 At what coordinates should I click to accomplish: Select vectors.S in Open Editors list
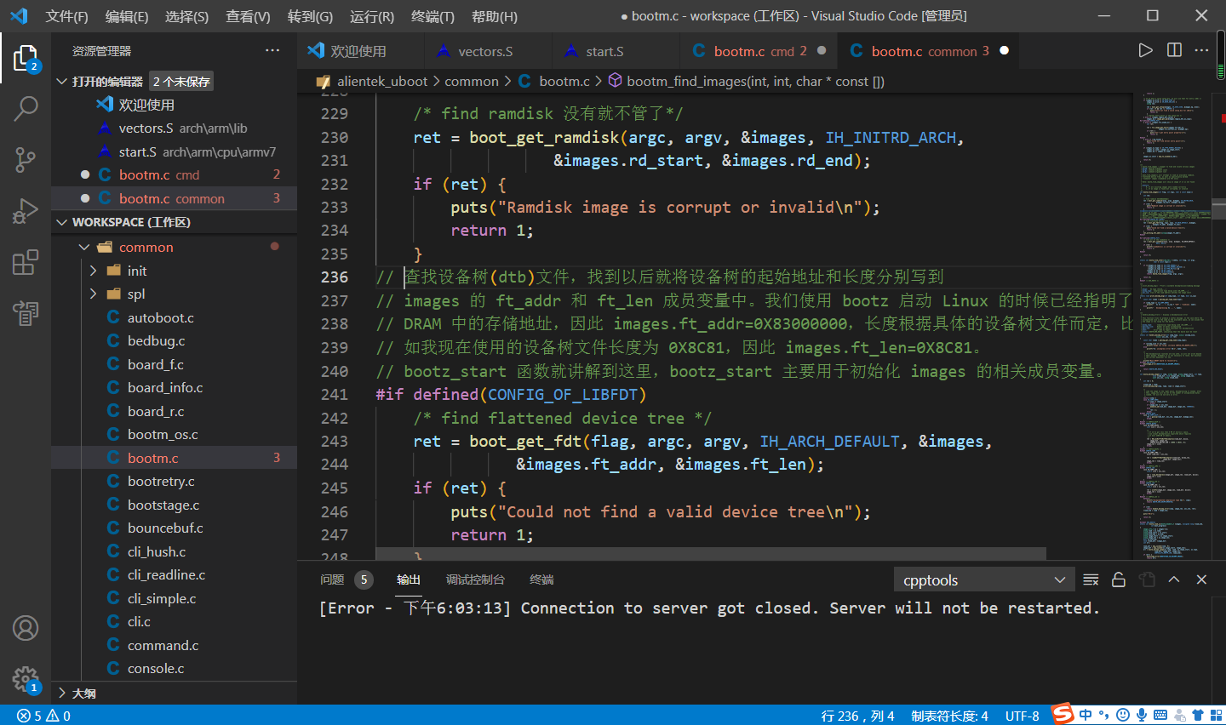174,128
